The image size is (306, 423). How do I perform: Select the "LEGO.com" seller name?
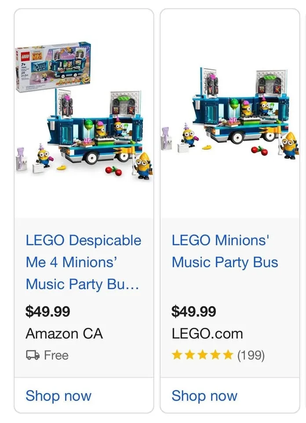click(206, 334)
